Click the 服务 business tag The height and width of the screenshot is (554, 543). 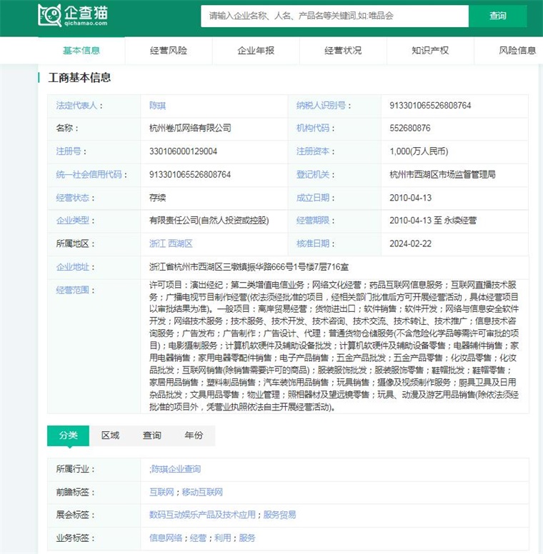(x=247, y=538)
